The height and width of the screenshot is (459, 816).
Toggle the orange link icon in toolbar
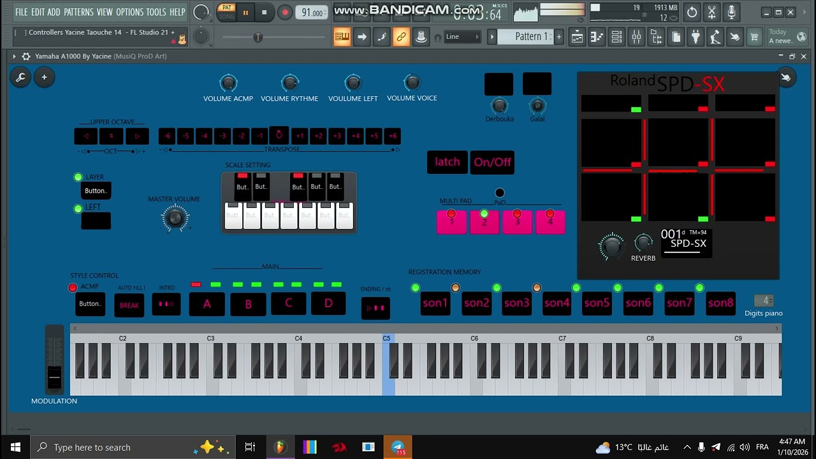pos(401,37)
